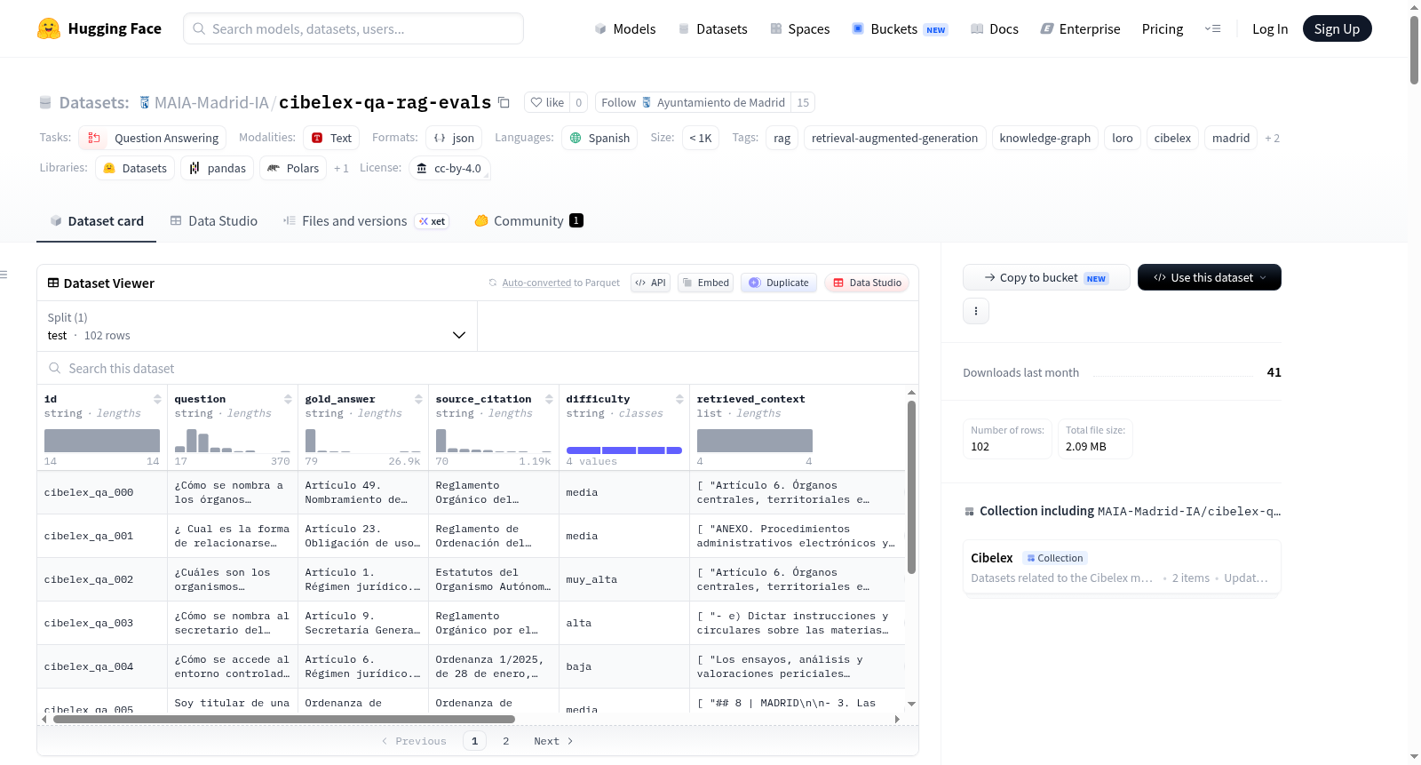Click the Spanish language tag
1421x765 pixels.
(599, 138)
